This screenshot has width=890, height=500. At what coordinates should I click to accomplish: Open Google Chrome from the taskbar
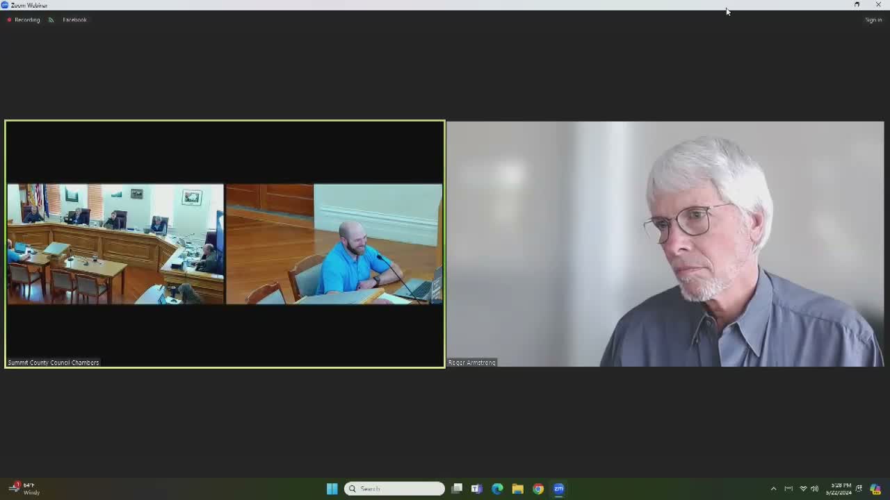click(537, 489)
